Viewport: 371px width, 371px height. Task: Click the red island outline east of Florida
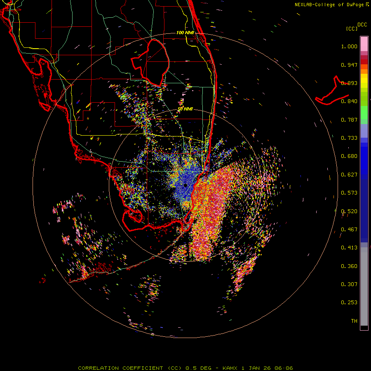(x=332, y=91)
